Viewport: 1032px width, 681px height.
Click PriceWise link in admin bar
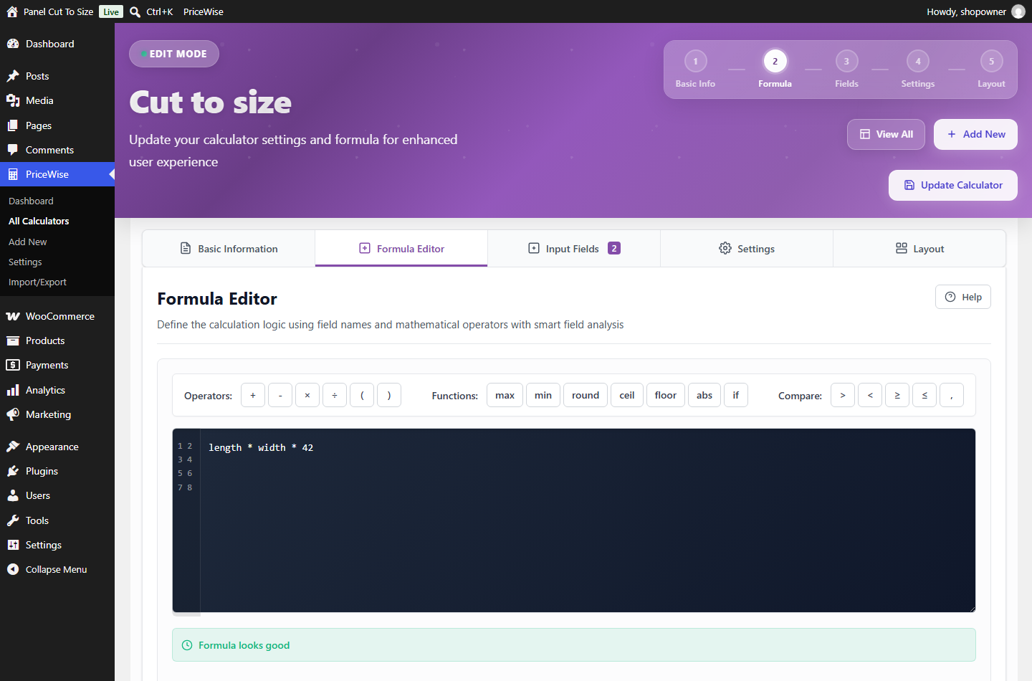point(204,11)
